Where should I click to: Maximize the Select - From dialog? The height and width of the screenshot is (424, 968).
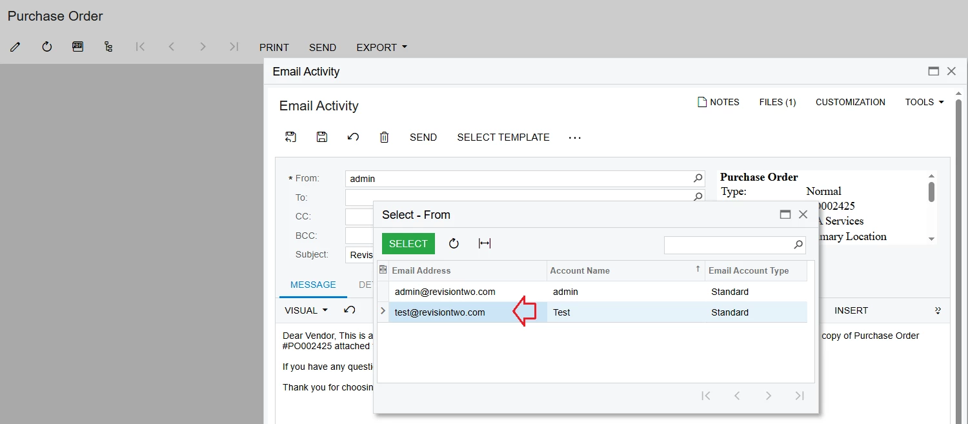pos(785,215)
